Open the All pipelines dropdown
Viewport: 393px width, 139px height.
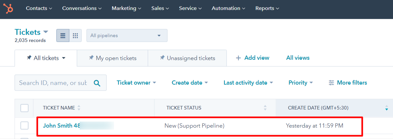[127, 36]
